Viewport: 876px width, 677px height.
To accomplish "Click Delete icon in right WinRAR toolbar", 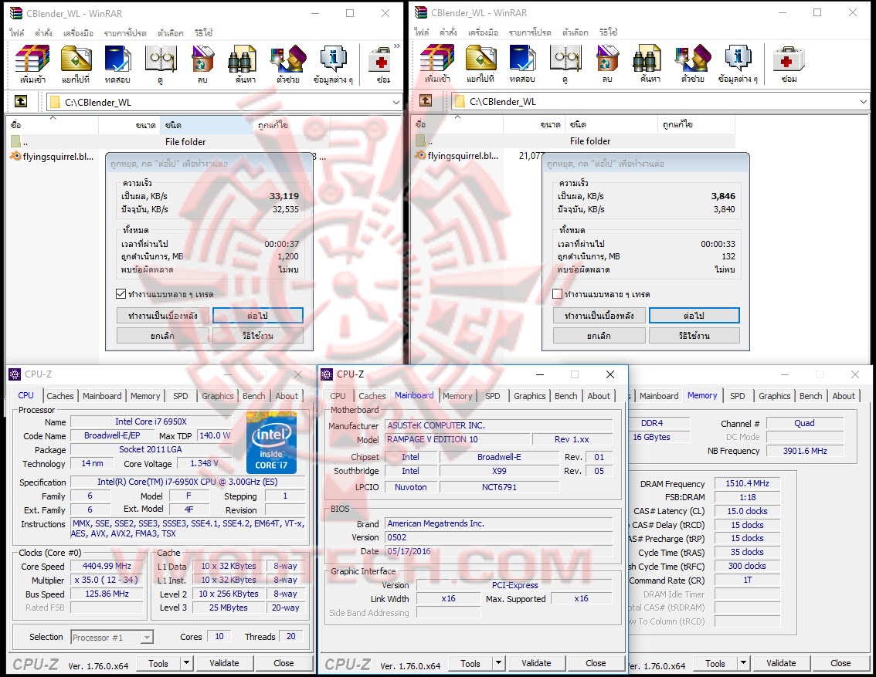I will pyautogui.click(x=607, y=63).
